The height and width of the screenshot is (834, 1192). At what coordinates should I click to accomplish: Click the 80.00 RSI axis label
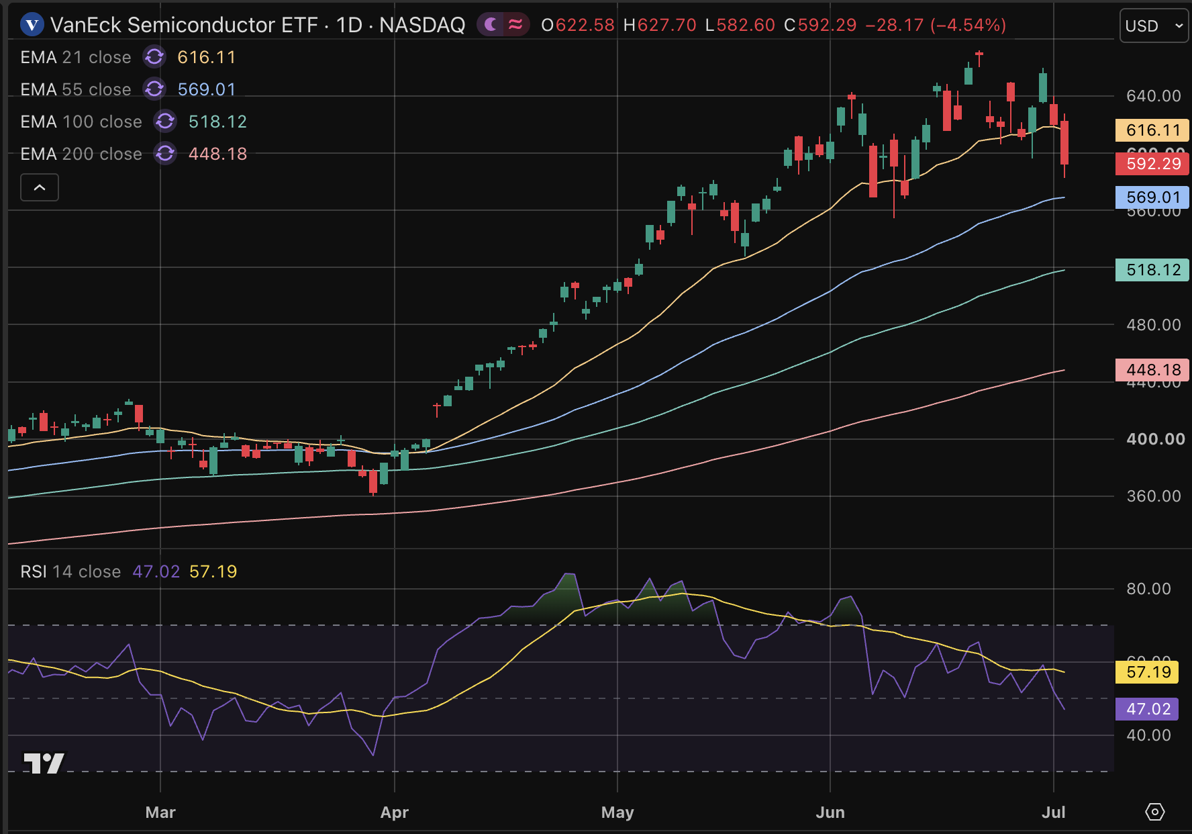(1148, 589)
